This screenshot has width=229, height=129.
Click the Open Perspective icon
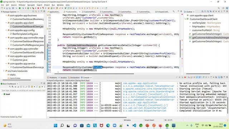(x=223, y=8)
